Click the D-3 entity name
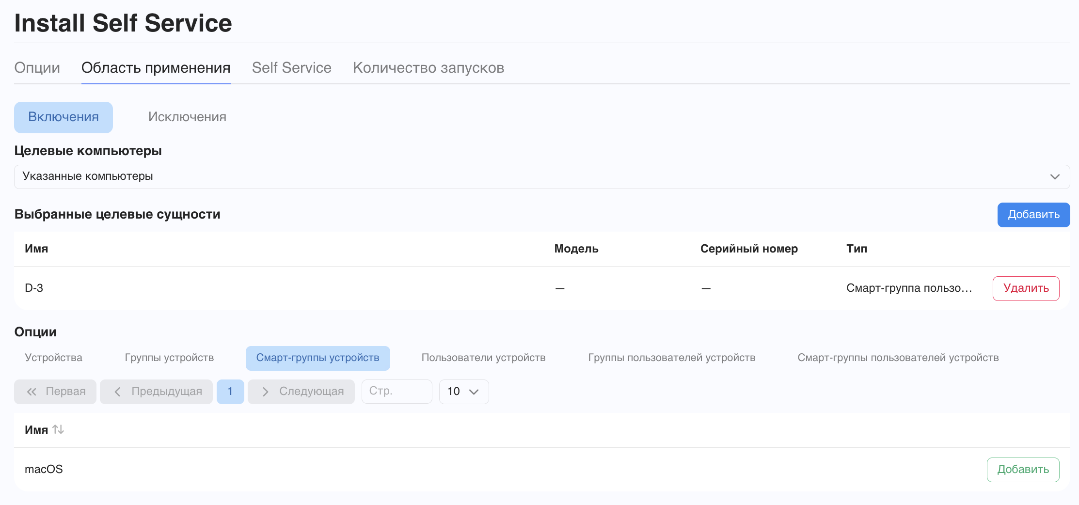 coord(34,288)
